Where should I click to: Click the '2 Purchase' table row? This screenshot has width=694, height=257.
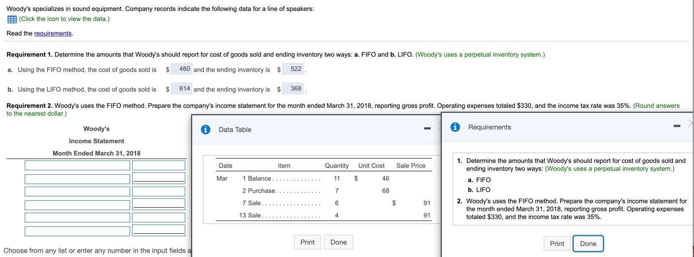coord(324,191)
